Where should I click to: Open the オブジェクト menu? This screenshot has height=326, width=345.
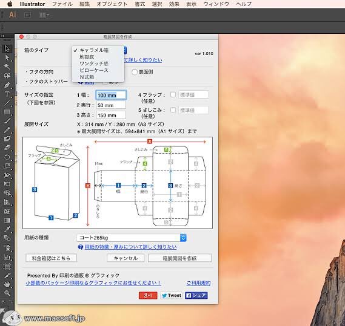[x=112, y=4]
